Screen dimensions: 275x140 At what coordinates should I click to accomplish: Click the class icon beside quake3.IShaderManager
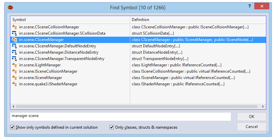[x=14, y=84]
